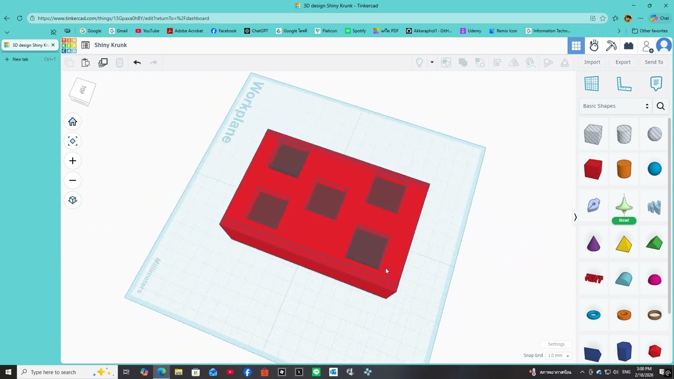Click the Mirror tool icon
This screenshot has width=674, height=379.
coord(514,63)
